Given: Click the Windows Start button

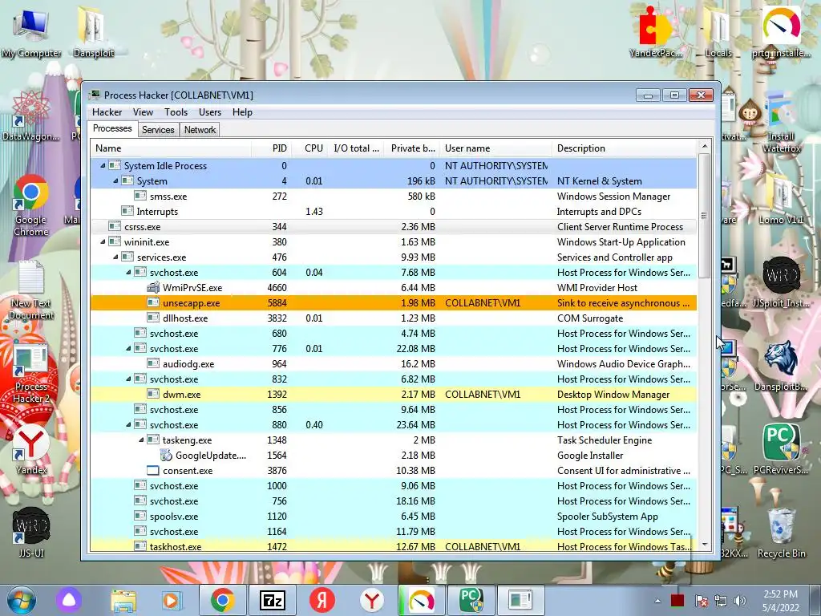Looking at the screenshot, I should tap(21, 600).
